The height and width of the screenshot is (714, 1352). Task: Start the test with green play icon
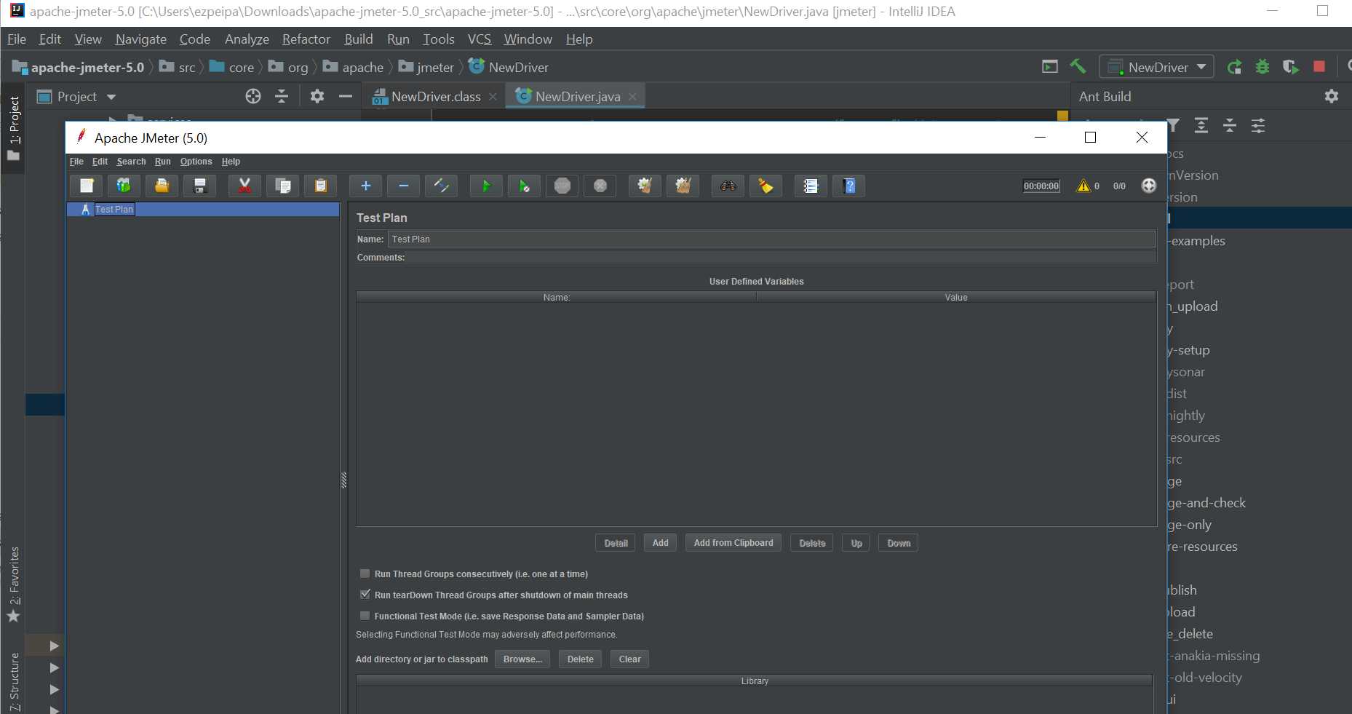(487, 186)
